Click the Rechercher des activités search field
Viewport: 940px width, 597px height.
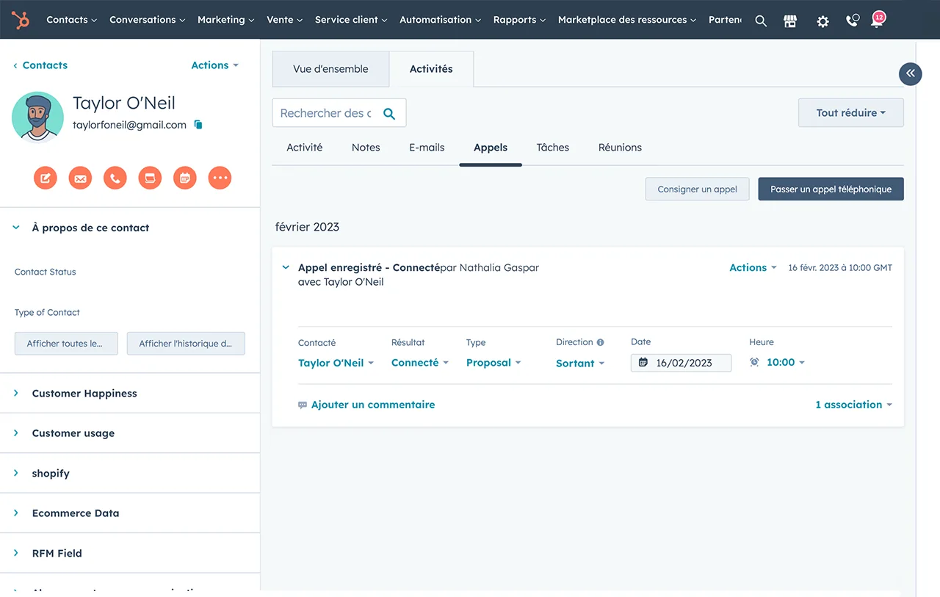pos(326,113)
